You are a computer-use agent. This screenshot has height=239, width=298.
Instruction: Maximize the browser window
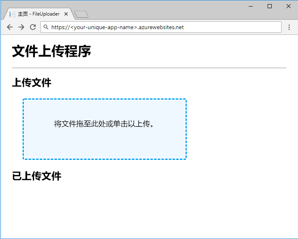tap(270, 6)
